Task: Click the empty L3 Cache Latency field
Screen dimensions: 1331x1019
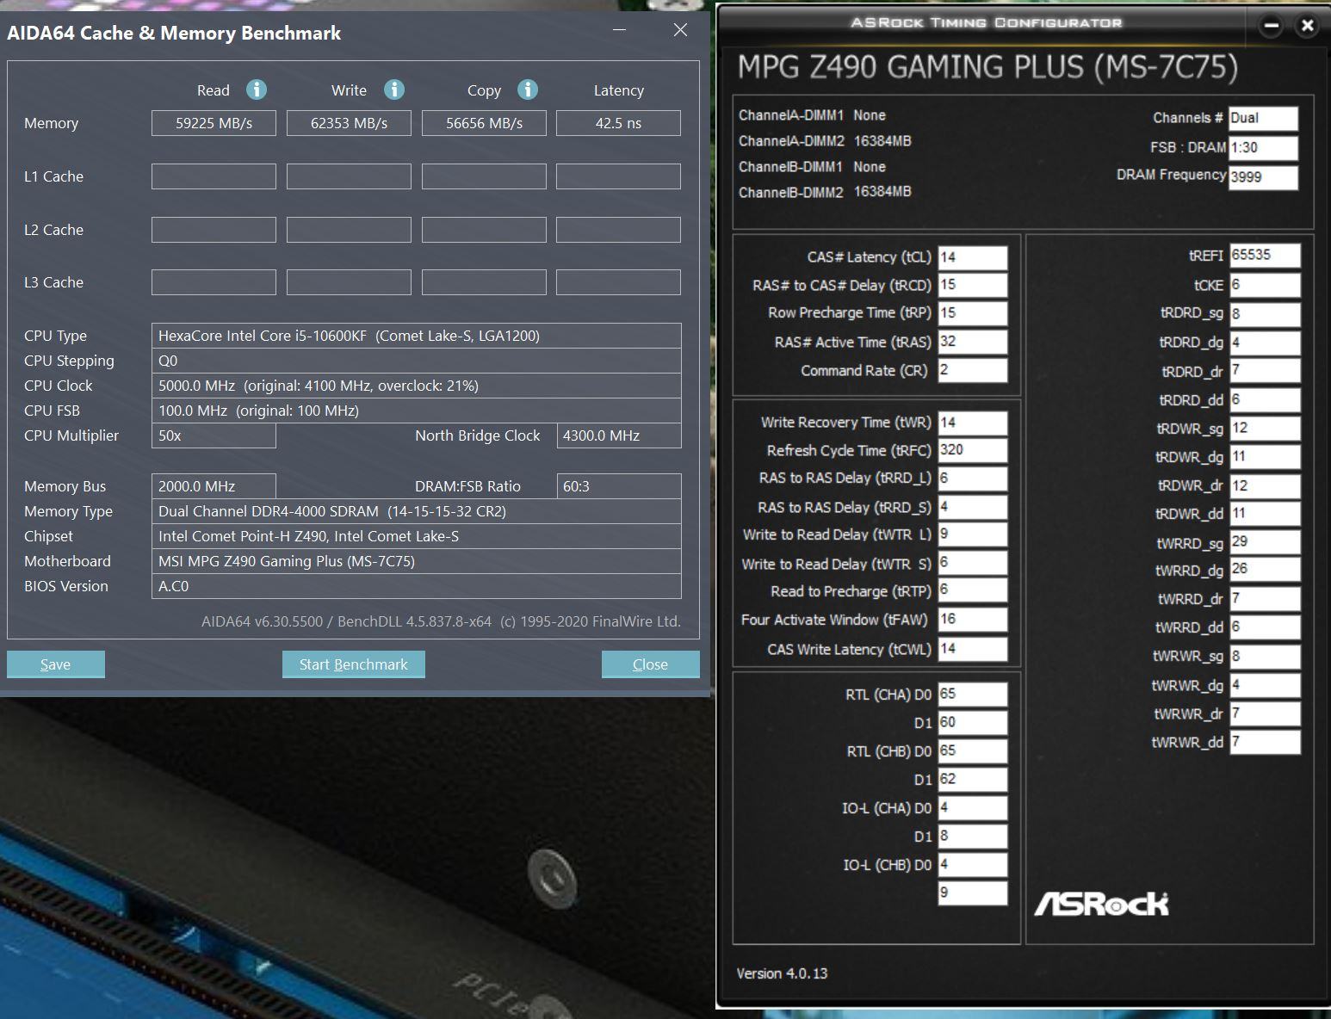Action: point(618,282)
